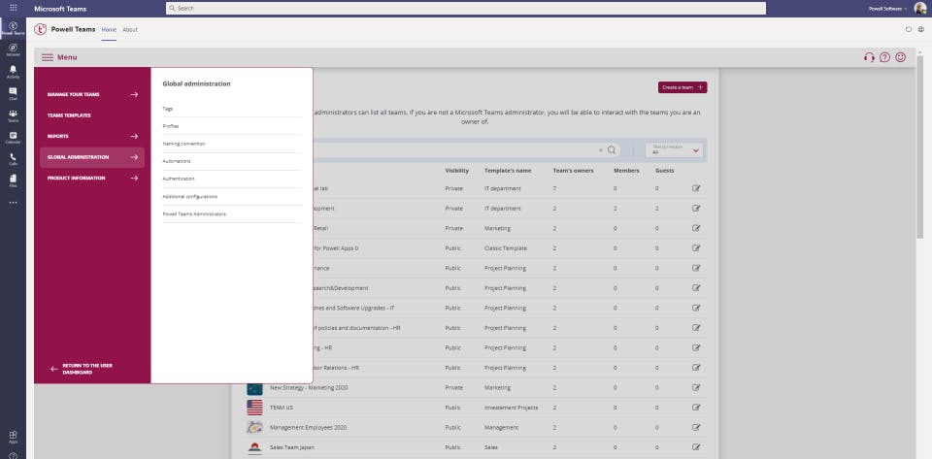Edit the first IT department team row
Screen dimensions: 932x459
(696, 188)
